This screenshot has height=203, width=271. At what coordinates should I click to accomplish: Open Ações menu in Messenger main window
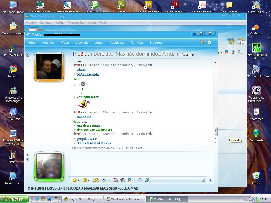coord(60,22)
